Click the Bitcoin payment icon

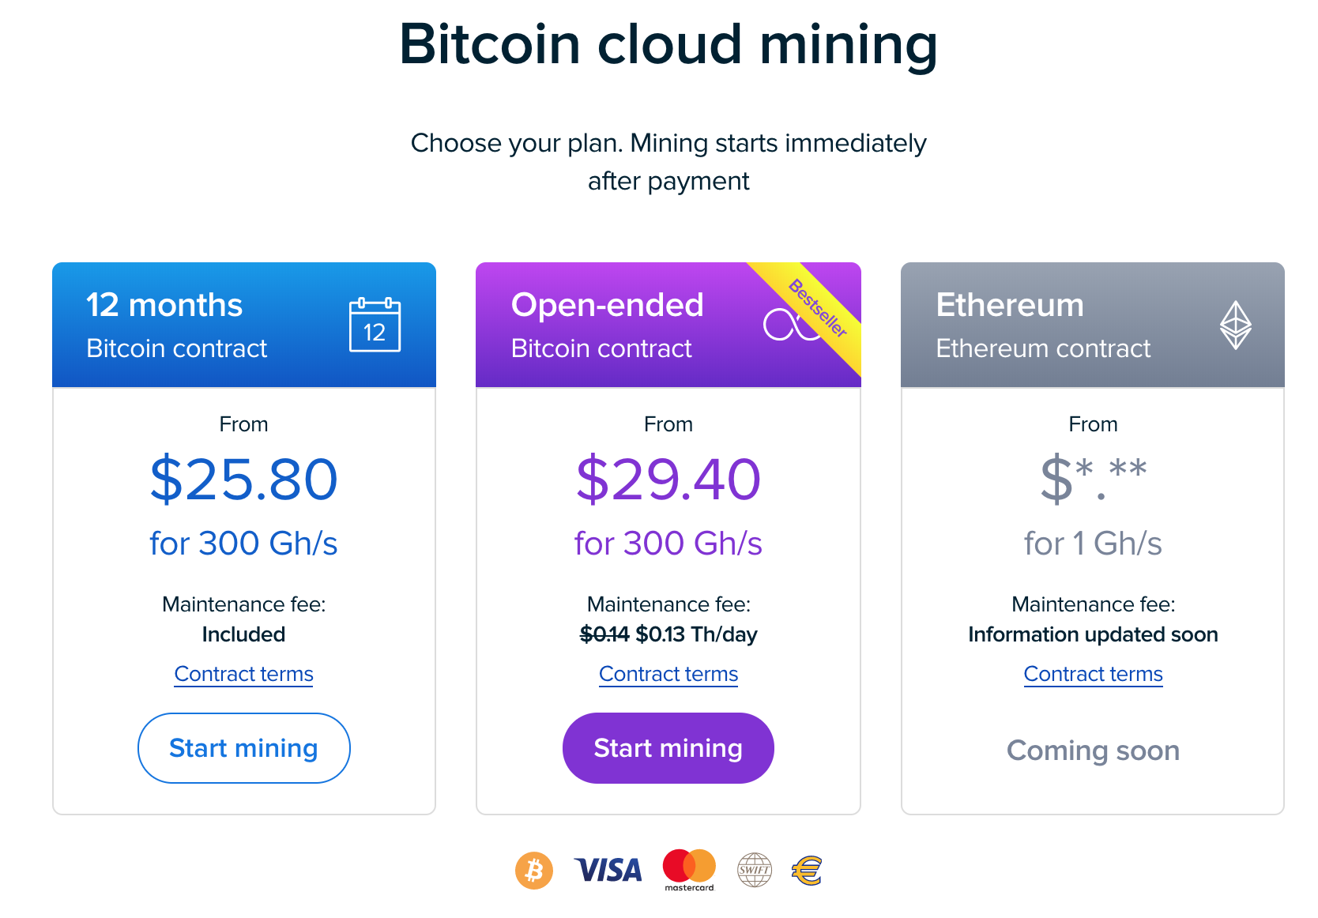point(534,871)
